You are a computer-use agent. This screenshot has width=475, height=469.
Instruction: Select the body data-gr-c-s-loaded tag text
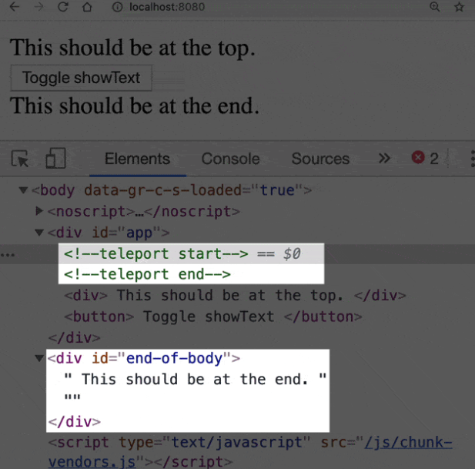click(x=171, y=190)
